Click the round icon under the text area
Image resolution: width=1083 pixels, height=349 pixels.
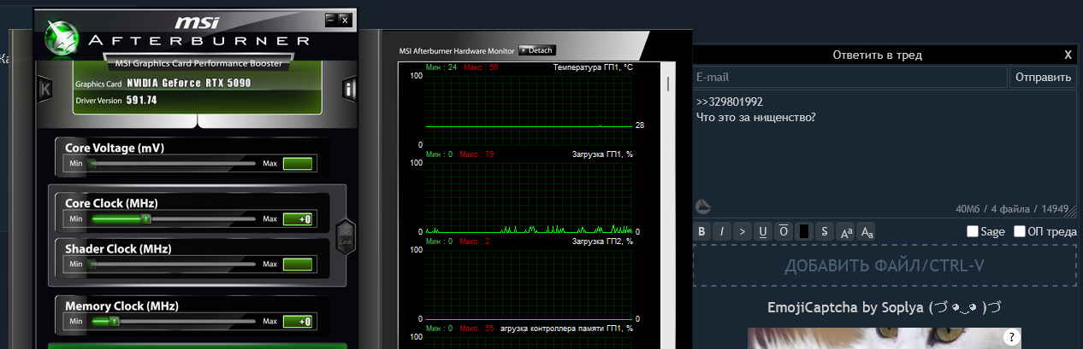pos(702,206)
